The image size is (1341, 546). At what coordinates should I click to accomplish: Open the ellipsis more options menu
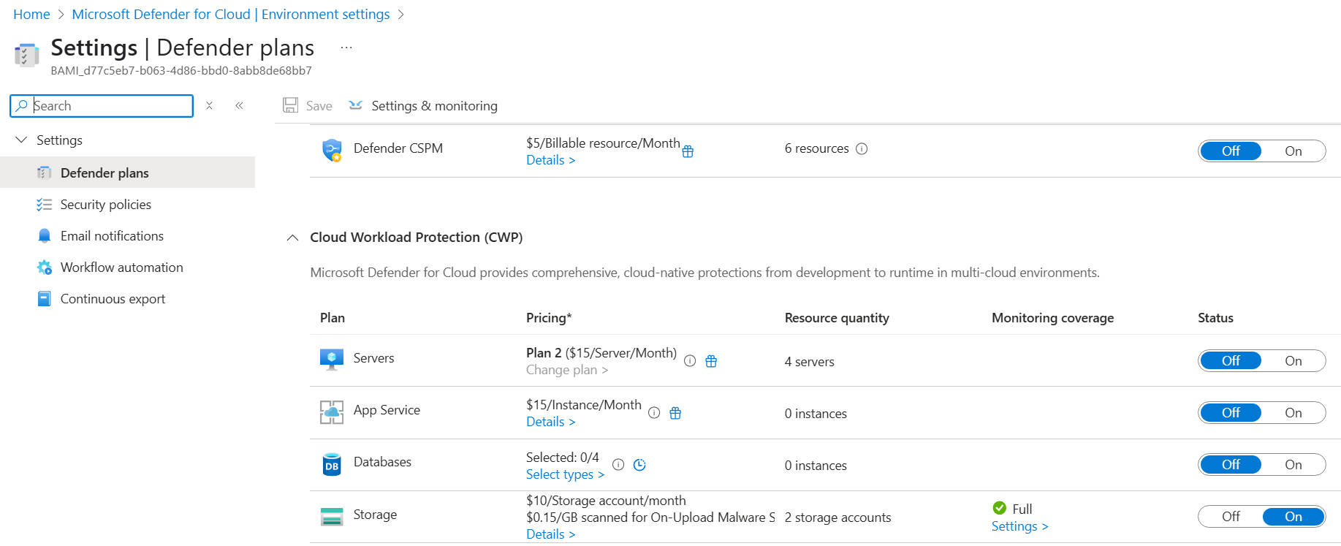[346, 48]
